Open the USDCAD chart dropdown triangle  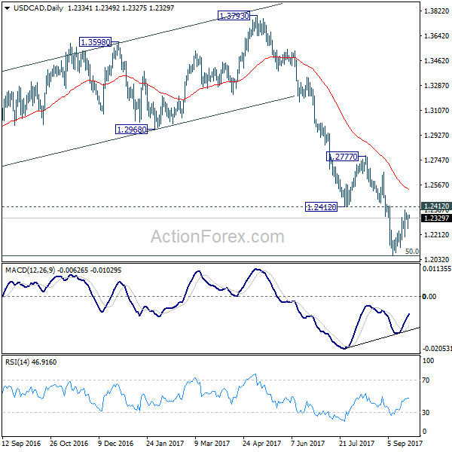[8, 8]
